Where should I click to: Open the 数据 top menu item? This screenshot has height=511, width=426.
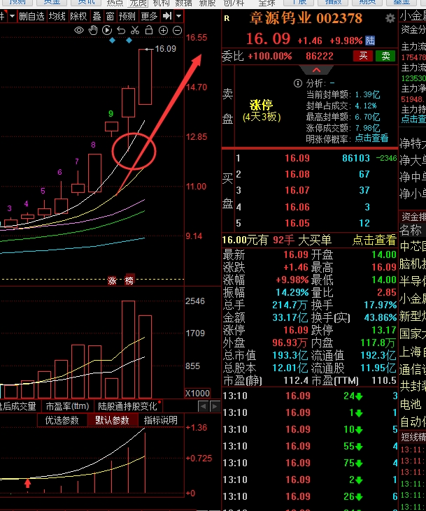click(x=183, y=3)
